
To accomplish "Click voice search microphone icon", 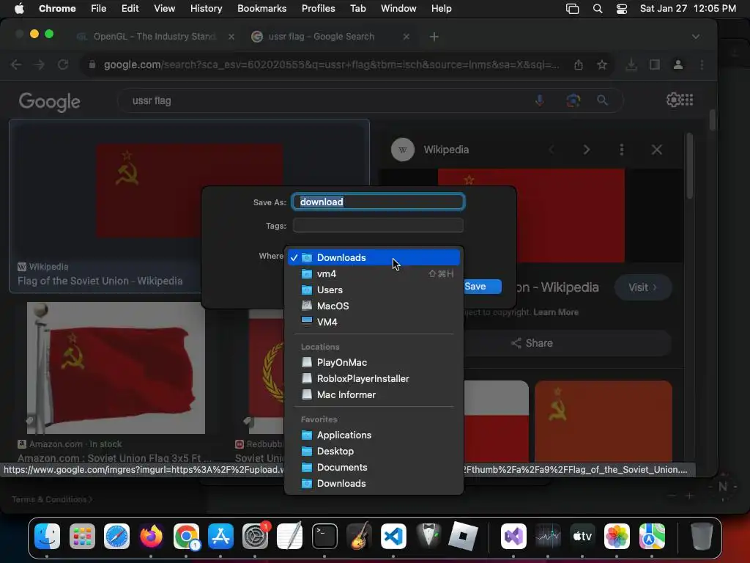I will [540, 100].
